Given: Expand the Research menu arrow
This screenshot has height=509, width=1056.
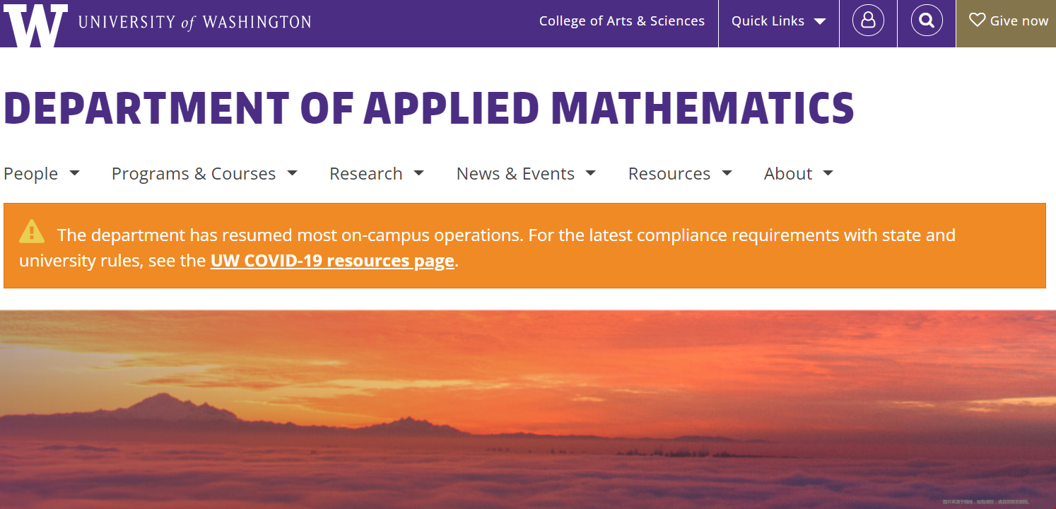Looking at the screenshot, I should coord(418,172).
